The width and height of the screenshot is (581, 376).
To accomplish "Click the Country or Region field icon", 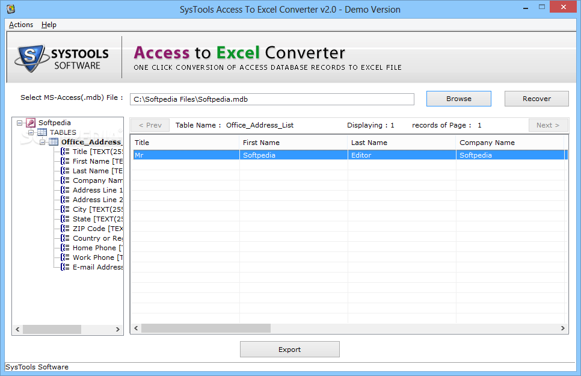I will tap(65, 238).
